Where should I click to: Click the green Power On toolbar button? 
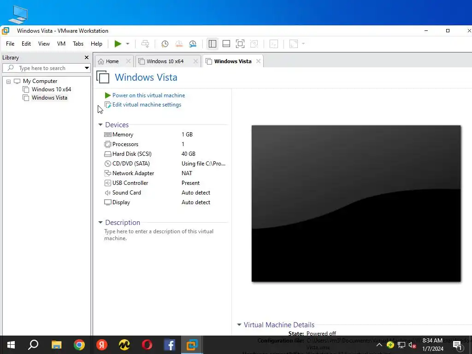click(118, 44)
